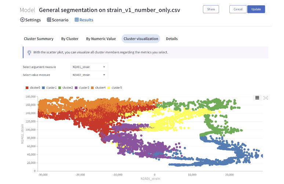The height and width of the screenshot is (184, 284).
Task: Toggle cluster2 series in legend
Action: tap(66, 88)
